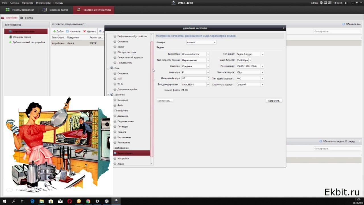Click the Обновить все refresh link
Viewport: 364px width, 205px height.
coord(351,24)
